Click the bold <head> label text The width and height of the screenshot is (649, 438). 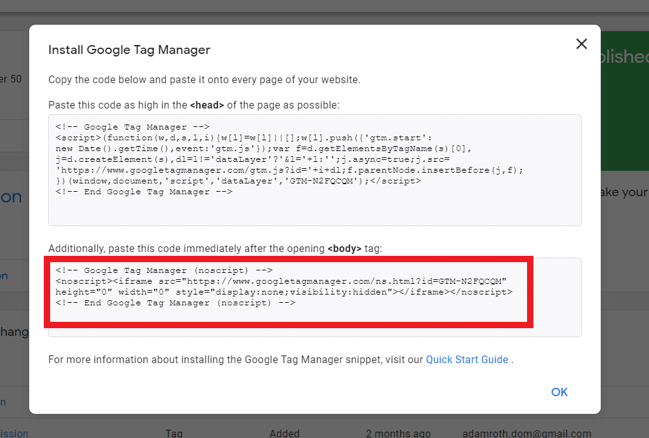[x=205, y=105]
